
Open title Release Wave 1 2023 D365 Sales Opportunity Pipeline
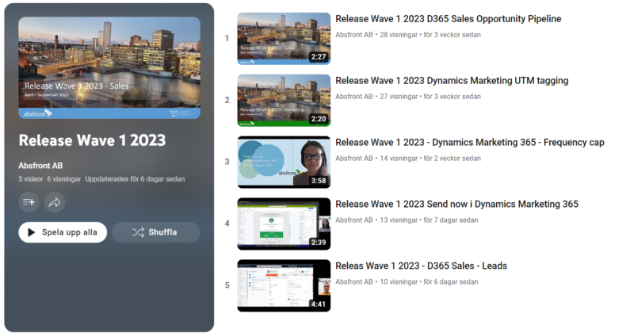point(449,19)
